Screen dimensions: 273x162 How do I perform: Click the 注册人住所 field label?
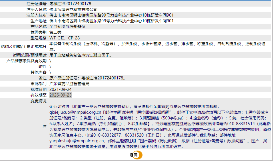click(36, 15)
